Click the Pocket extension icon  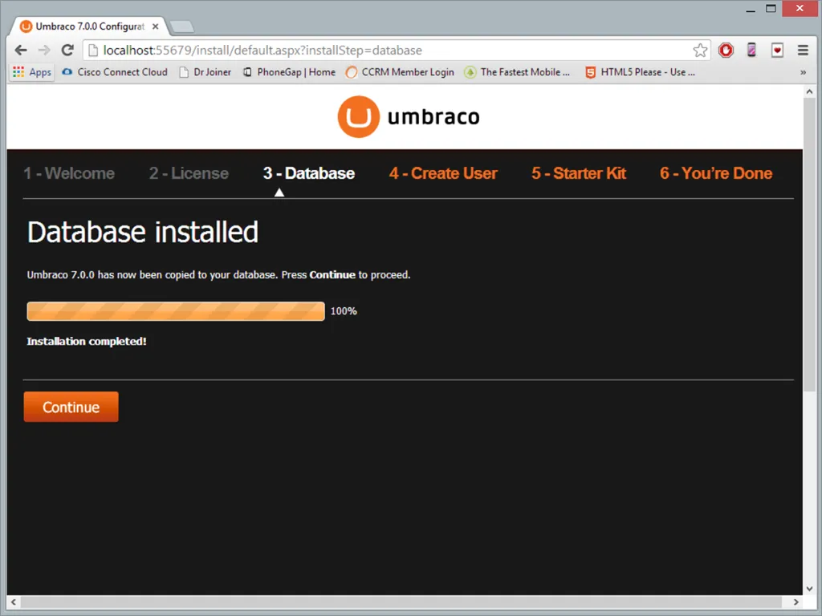point(777,51)
